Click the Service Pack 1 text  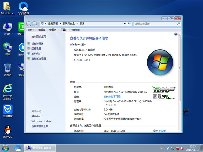click(82, 60)
